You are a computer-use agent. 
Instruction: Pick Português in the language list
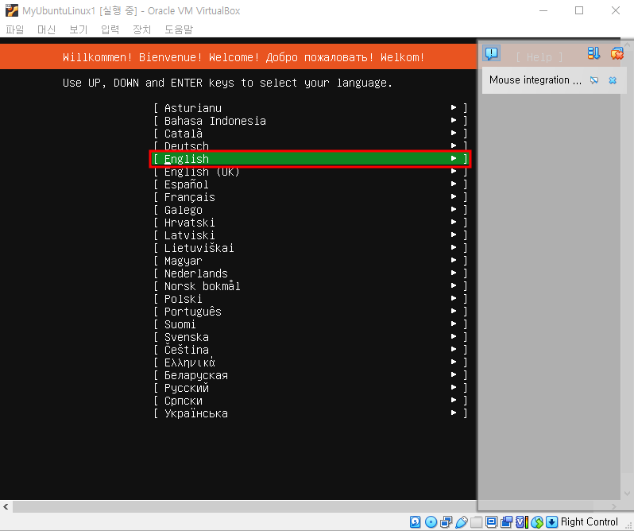tap(310, 312)
